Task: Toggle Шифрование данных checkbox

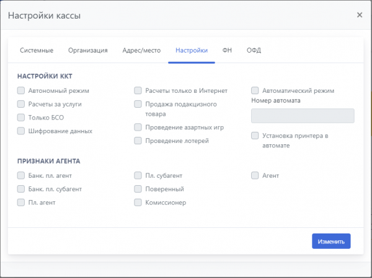Action: point(21,131)
